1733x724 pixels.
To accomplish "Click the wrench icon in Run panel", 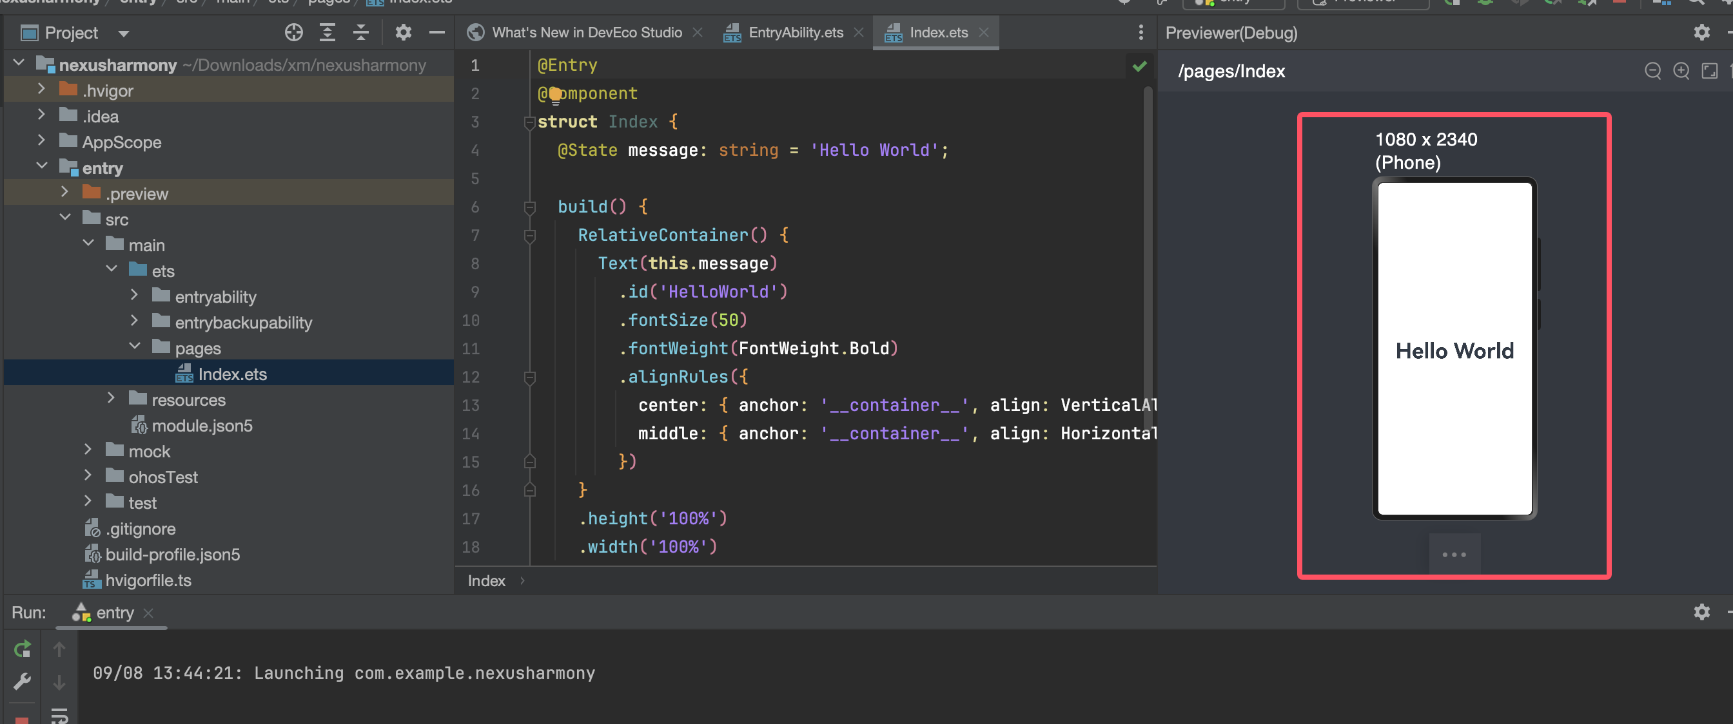I will point(22,681).
